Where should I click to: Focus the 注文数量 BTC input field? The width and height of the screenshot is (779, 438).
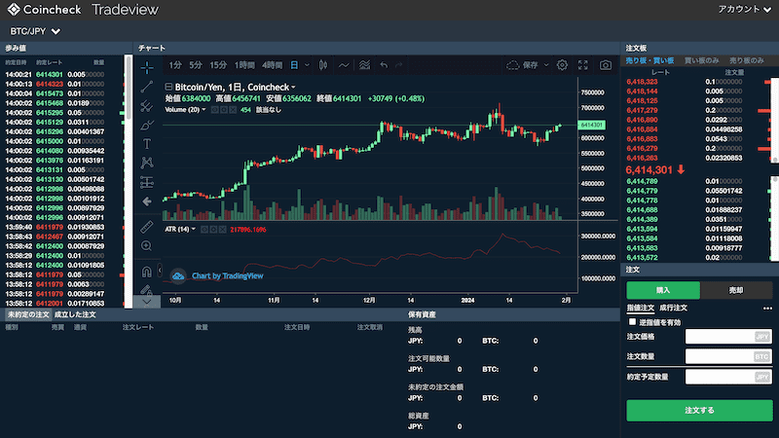[728, 356]
